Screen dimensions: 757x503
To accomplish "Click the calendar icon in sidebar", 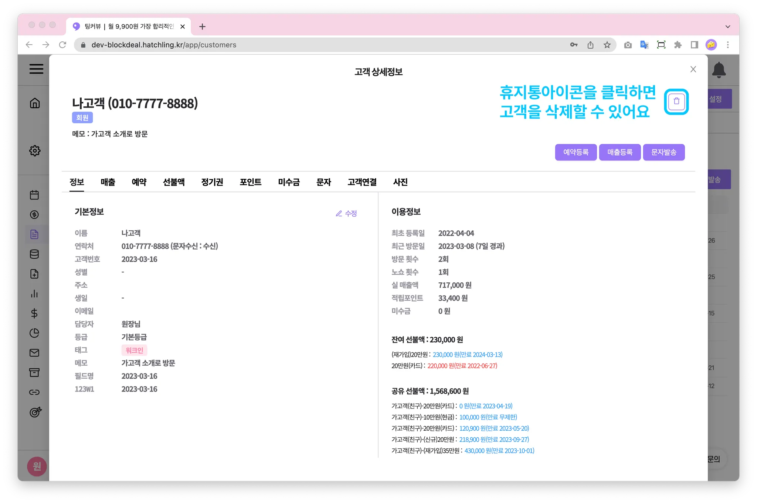I will 34,195.
